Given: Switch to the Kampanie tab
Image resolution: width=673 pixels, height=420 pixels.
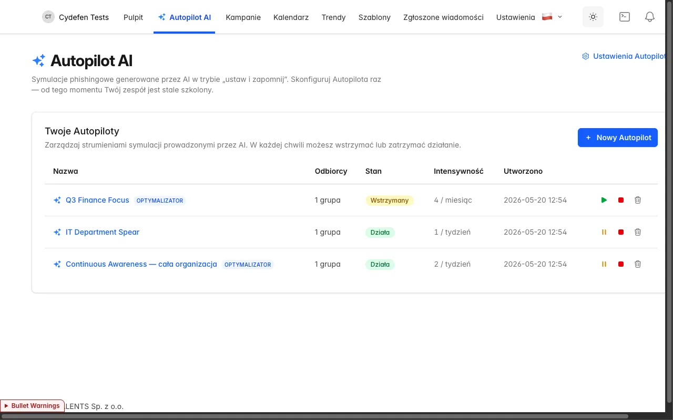Looking at the screenshot, I should (243, 17).
